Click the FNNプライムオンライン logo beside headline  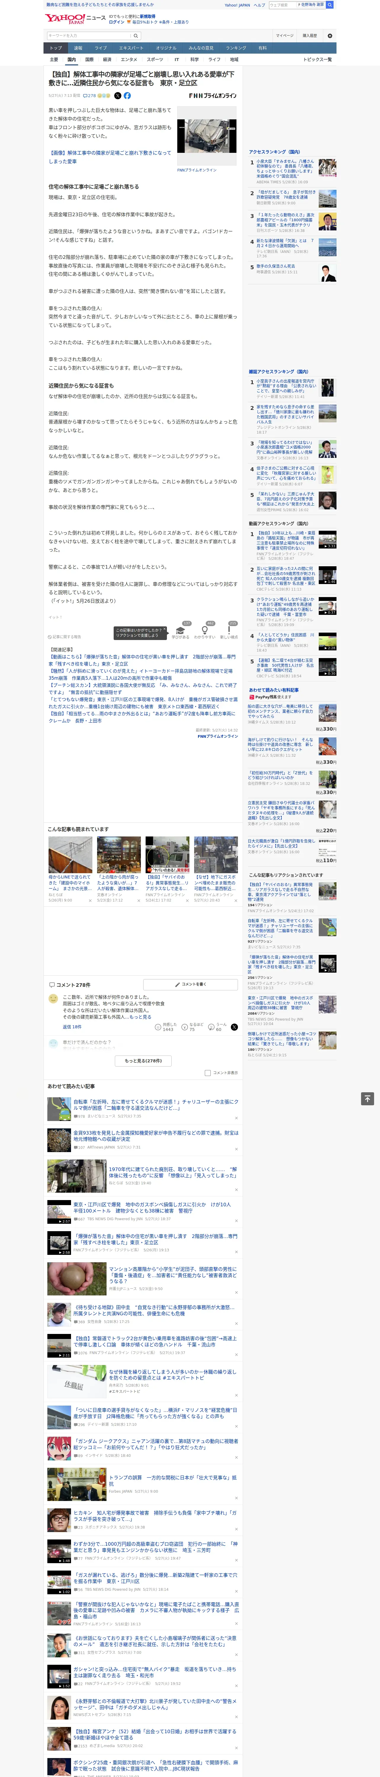pos(212,96)
